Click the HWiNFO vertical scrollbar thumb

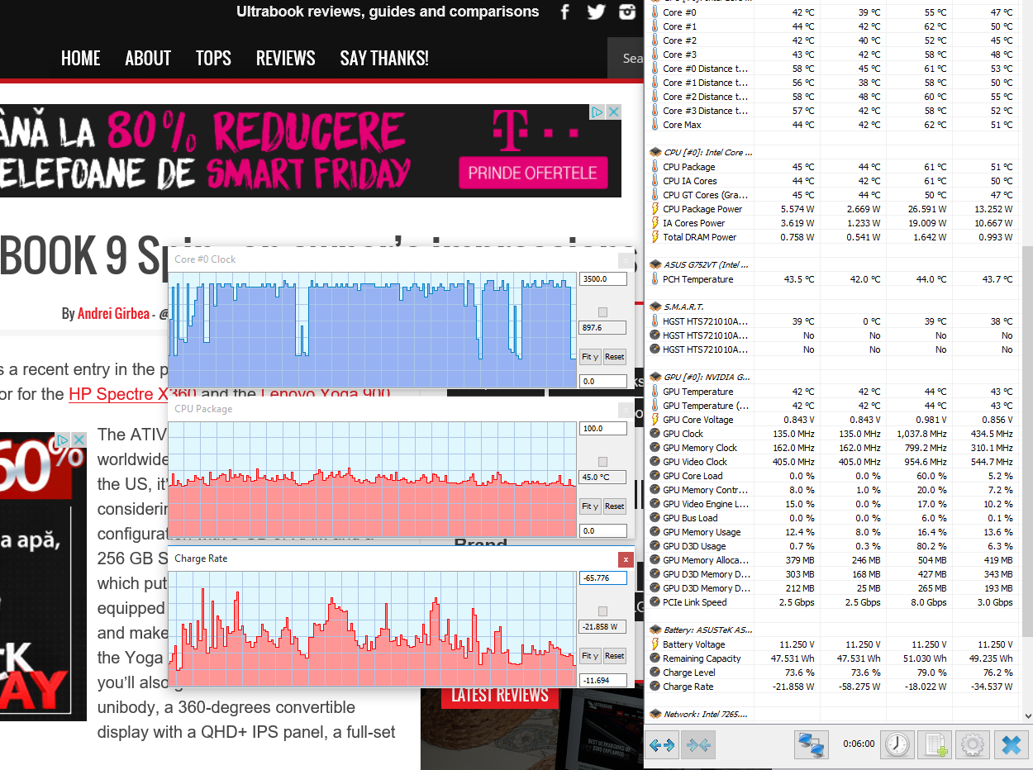(1026, 440)
